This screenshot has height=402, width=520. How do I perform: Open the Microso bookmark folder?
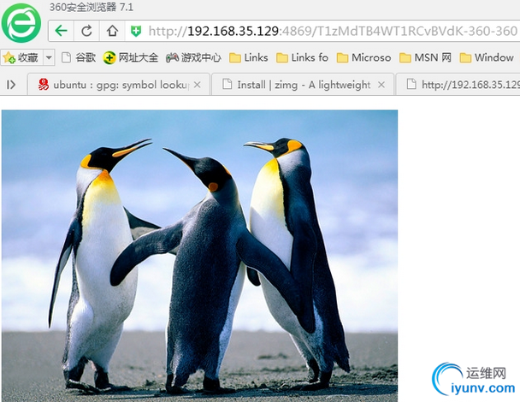tap(363, 57)
